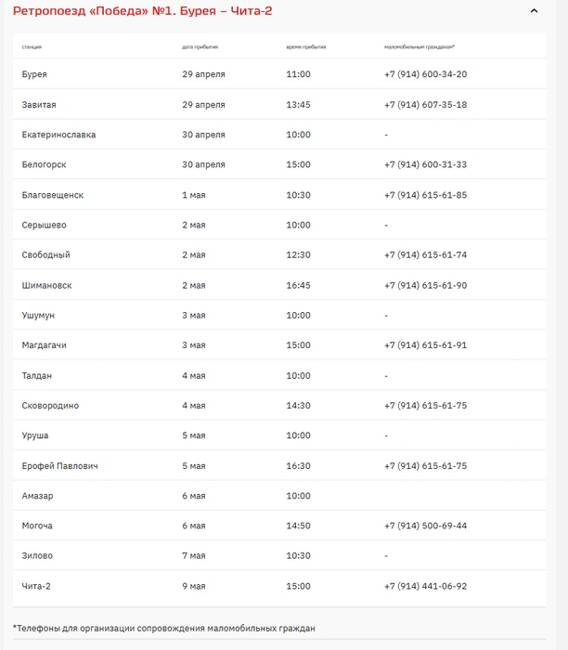Image resolution: width=568 pixels, height=650 pixels.
Task: Select Сковородино phone number link
Action: click(425, 406)
